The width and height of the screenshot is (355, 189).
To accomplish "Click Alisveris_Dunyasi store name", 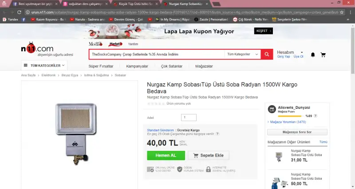I will pyautogui.click(x=294, y=107).
